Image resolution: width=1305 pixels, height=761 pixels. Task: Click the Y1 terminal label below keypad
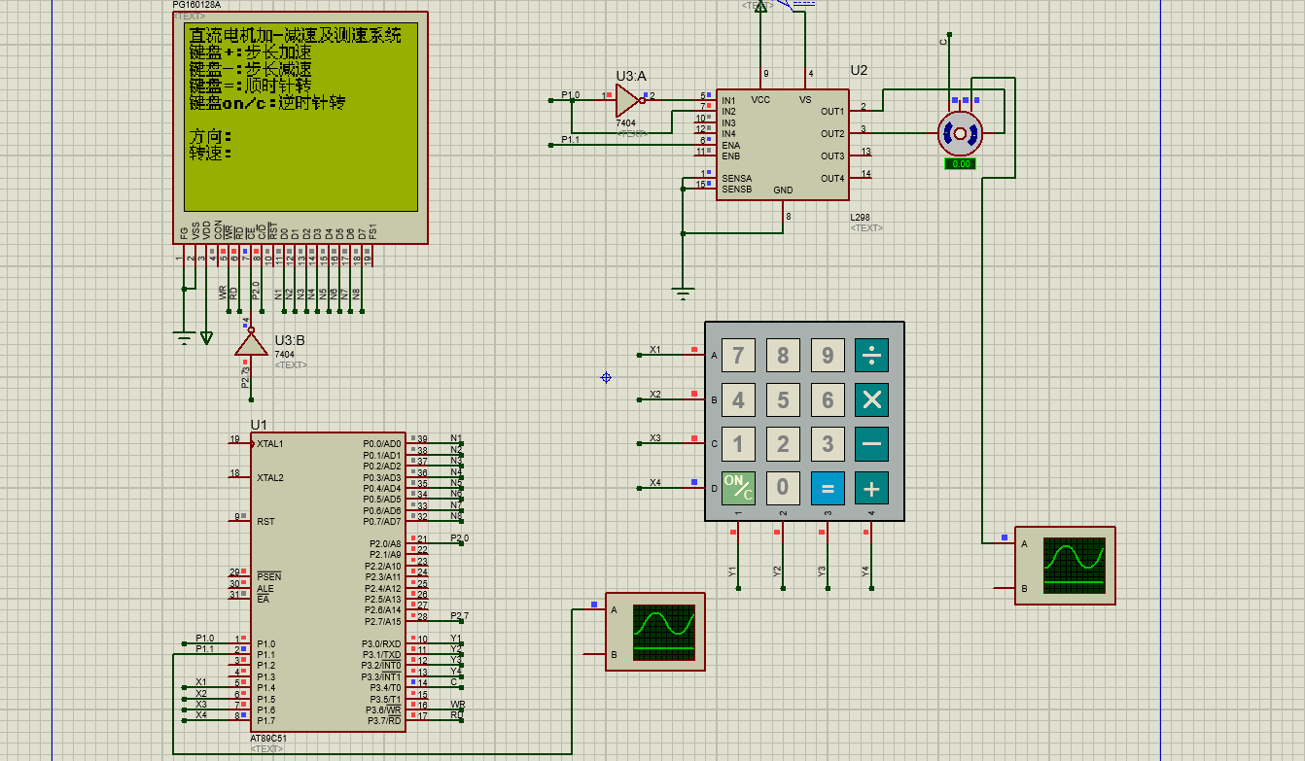[732, 571]
